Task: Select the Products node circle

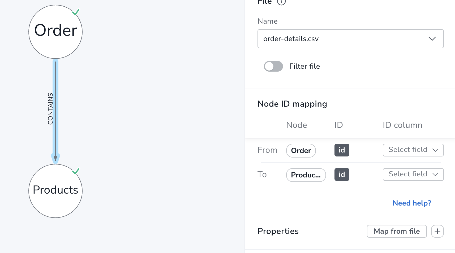Action: pyautogui.click(x=55, y=191)
